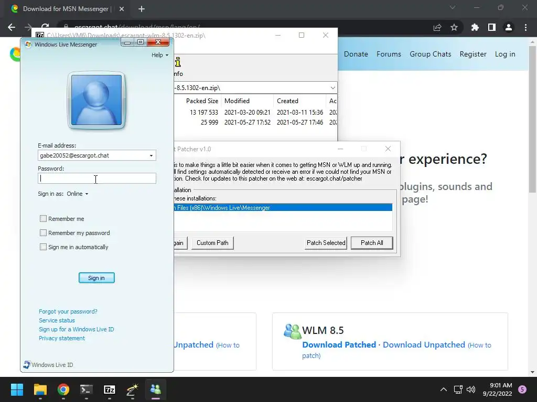Image resolution: width=537 pixels, height=402 pixels.
Task: Click WLM 8.5 Download Unpatched link
Action: (424, 344)
